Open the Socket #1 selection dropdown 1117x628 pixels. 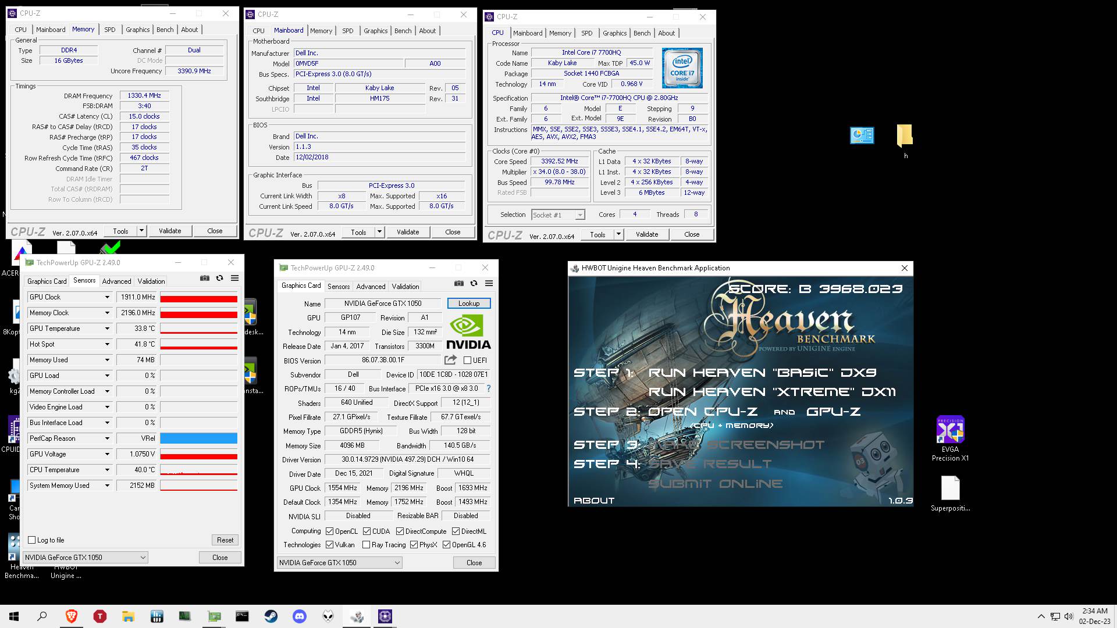click(558, 215)
